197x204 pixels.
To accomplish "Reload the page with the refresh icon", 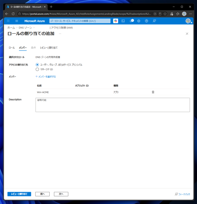I will 13,14.
